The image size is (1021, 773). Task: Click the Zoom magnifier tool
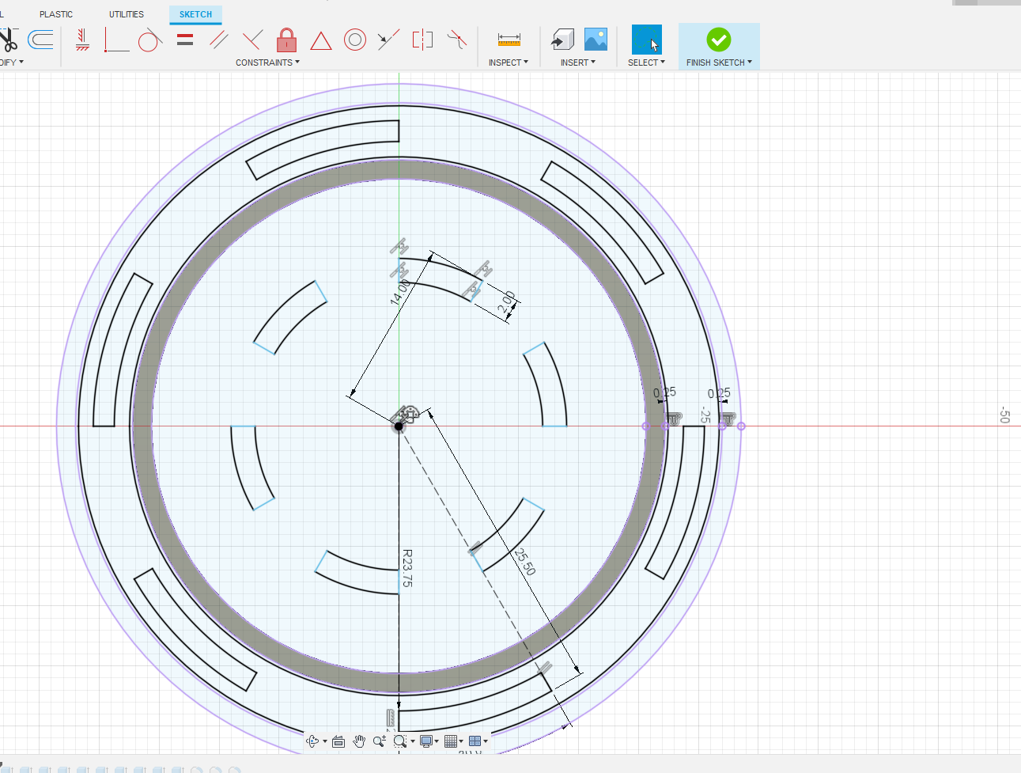point(380,741)
